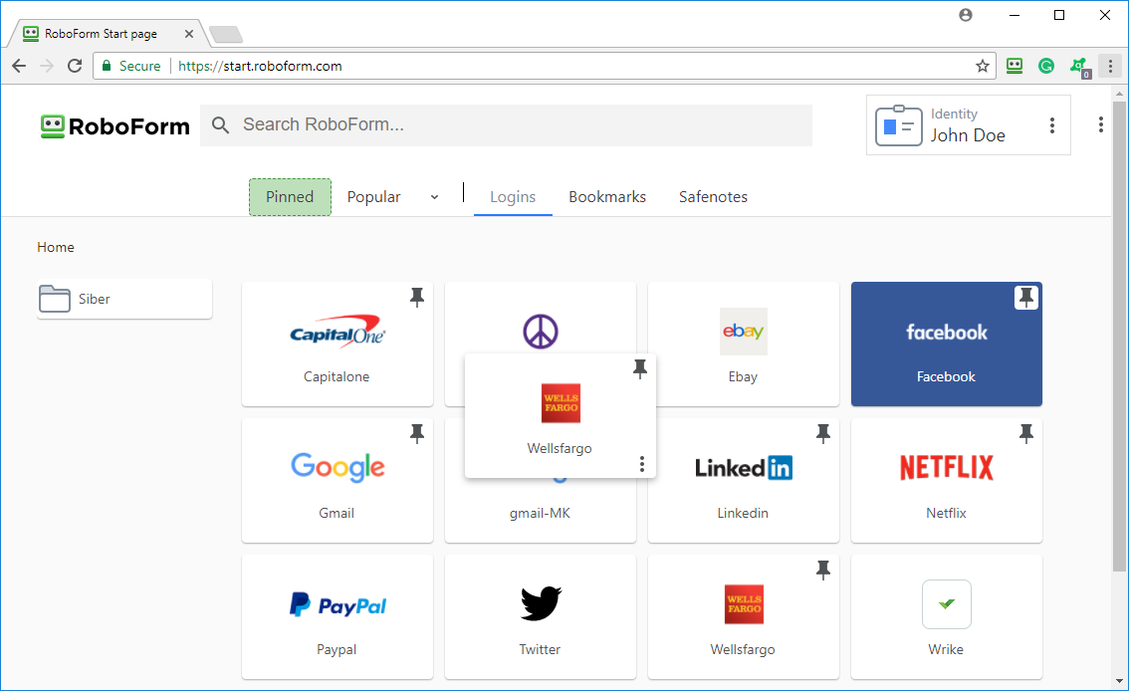Launch the Gmail login with the Google logo
The width and height of the screenshot is (1129, 691).
pyautogui.click(x=337, y=480)
